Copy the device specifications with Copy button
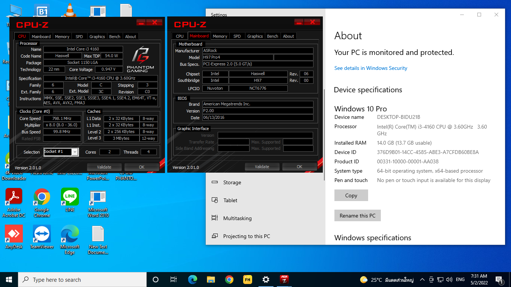Image resolution: width=511 pixels, height=287 pixels. 351,195
